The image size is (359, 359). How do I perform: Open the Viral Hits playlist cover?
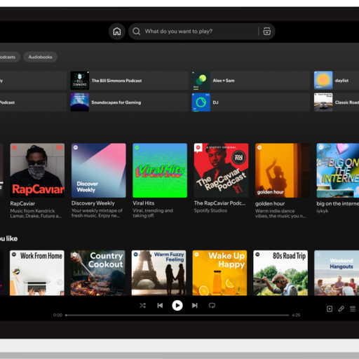[x=160, y=170]
